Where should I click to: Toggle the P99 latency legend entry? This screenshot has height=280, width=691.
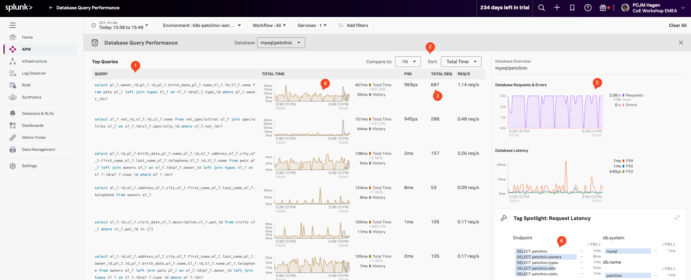(629, 161)
